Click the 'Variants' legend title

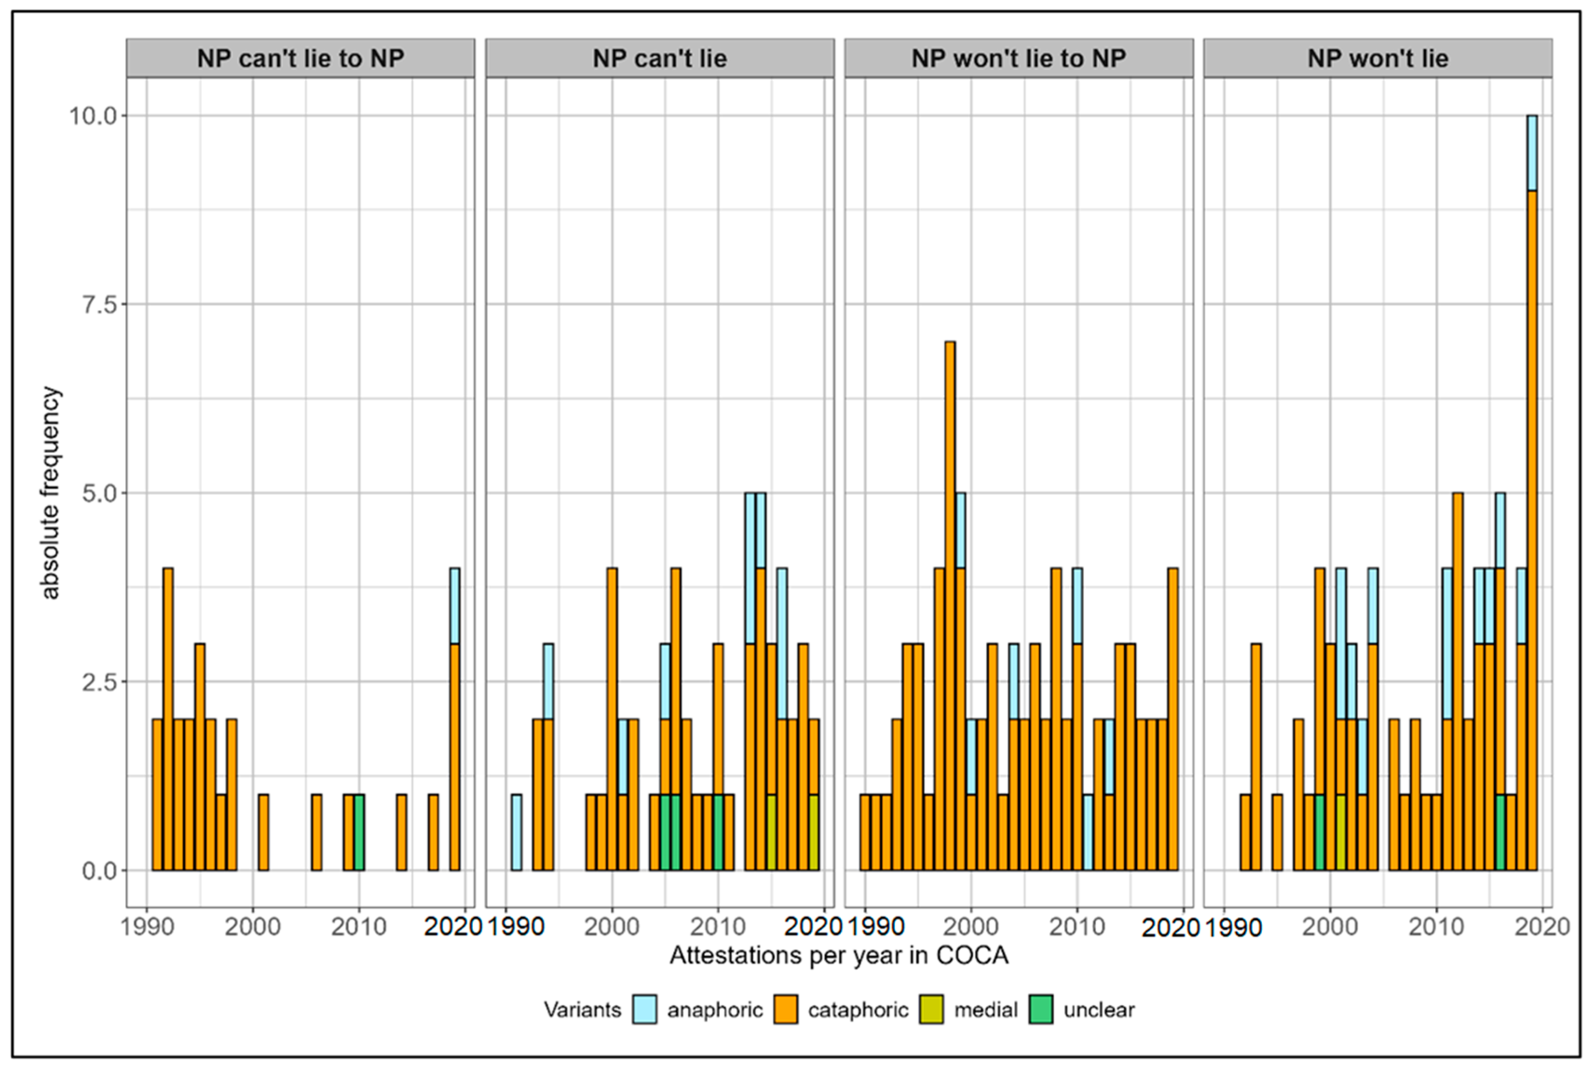click(582, 1010)
